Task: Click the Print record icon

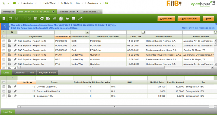Action: click(x=67, y=19)
